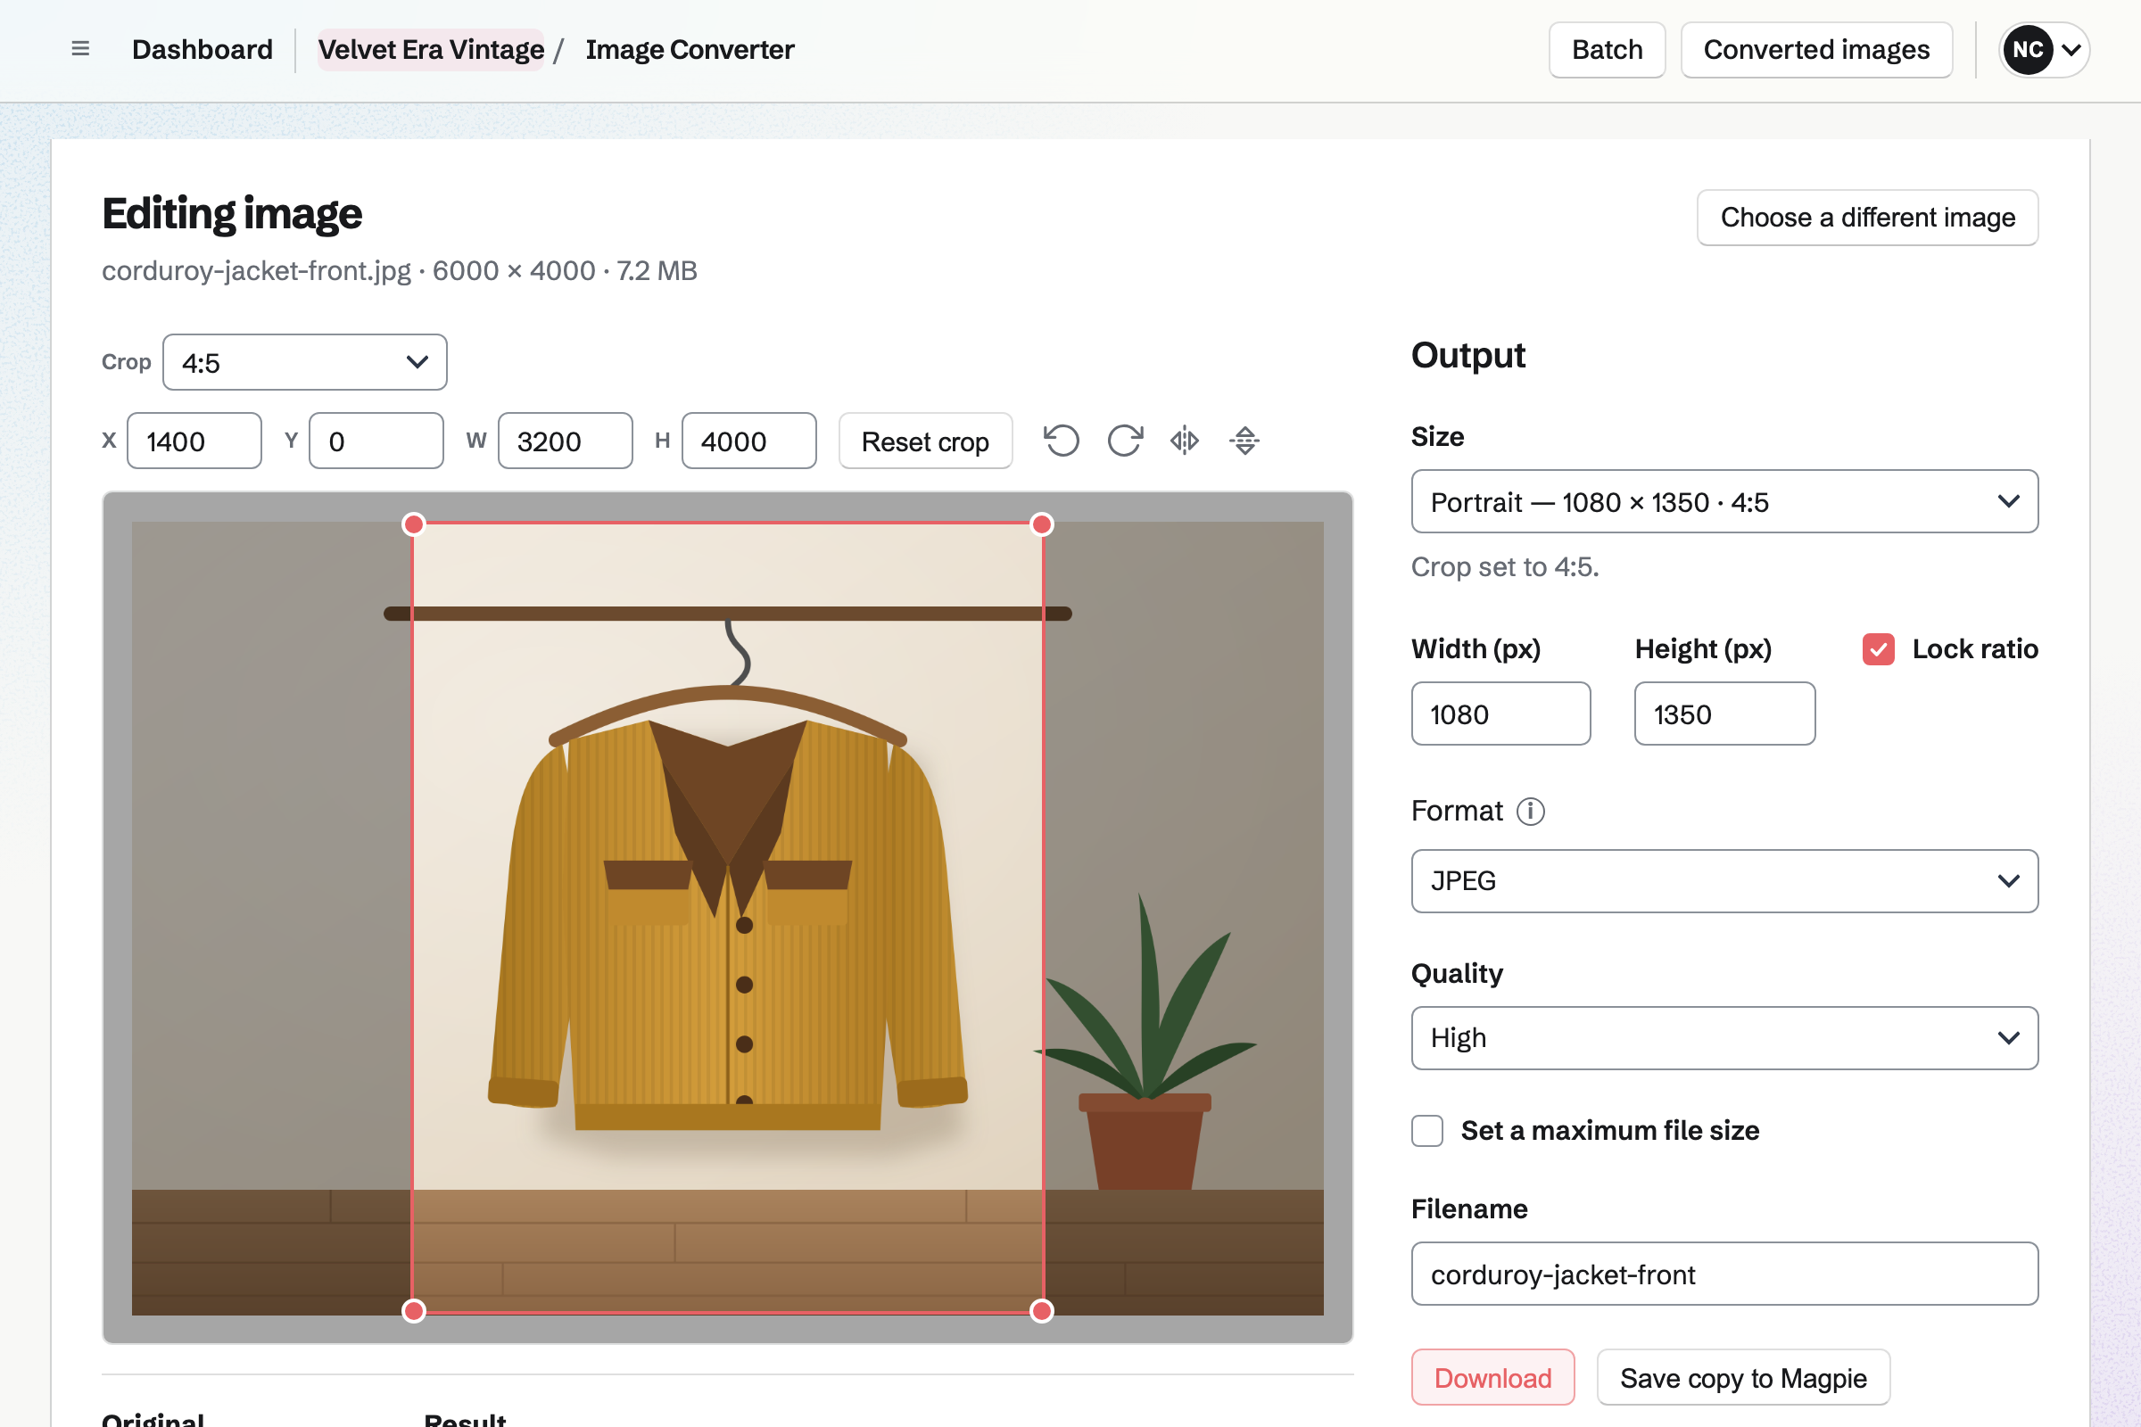Open the JPEG format dropdown

click(1724, 881)
